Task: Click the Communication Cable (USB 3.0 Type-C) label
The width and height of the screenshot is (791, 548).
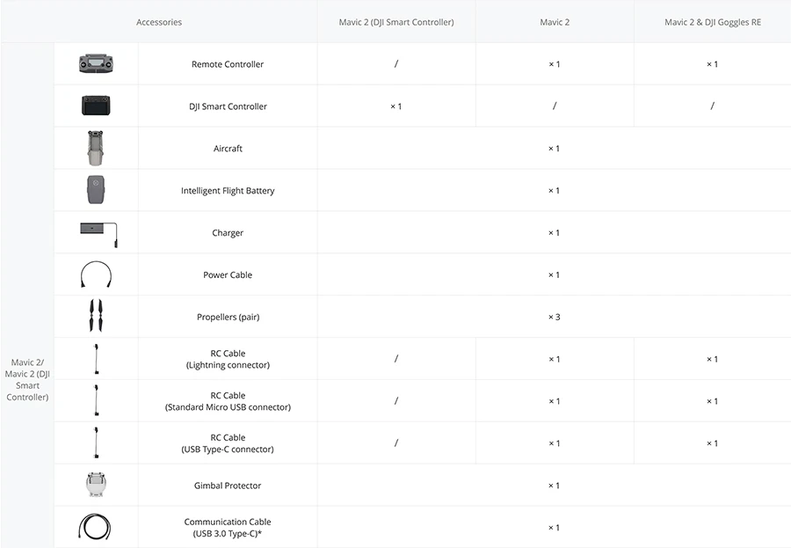Action: click(x=228, y=527)
